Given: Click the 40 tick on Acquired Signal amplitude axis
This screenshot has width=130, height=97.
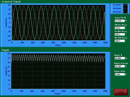Looking at the screenshot, I should pos(9,5).
